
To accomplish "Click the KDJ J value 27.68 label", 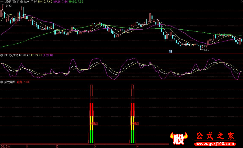I will (x=48, y=55).
